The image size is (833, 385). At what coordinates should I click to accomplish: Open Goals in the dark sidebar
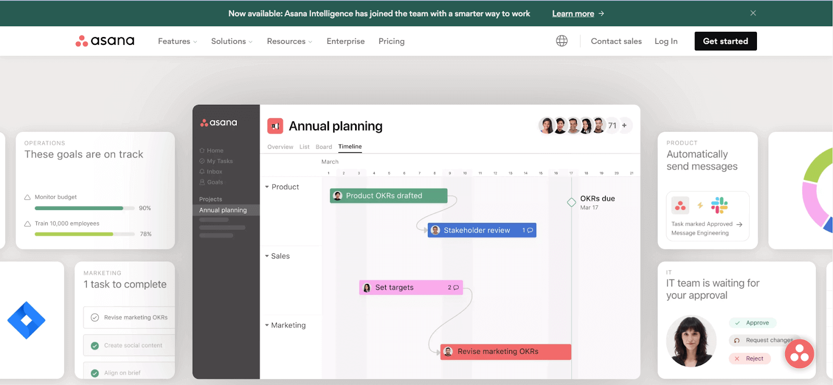tap(211, 182)
